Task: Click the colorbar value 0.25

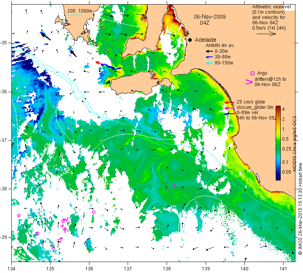Action: pyautogui.click(x=287, y=149)
